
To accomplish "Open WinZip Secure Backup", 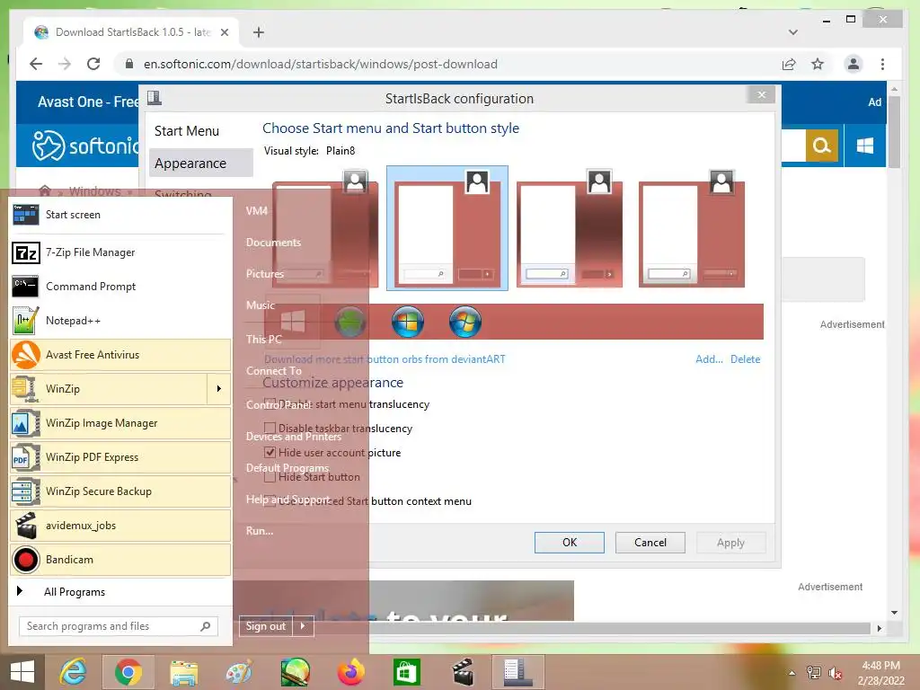I will pyautogui.click(x=119, y=491).
